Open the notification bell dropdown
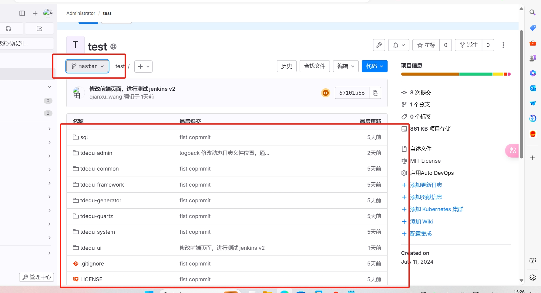Image resolution: width=541 pixels, height=293 pixels. (x=399, y=45)
